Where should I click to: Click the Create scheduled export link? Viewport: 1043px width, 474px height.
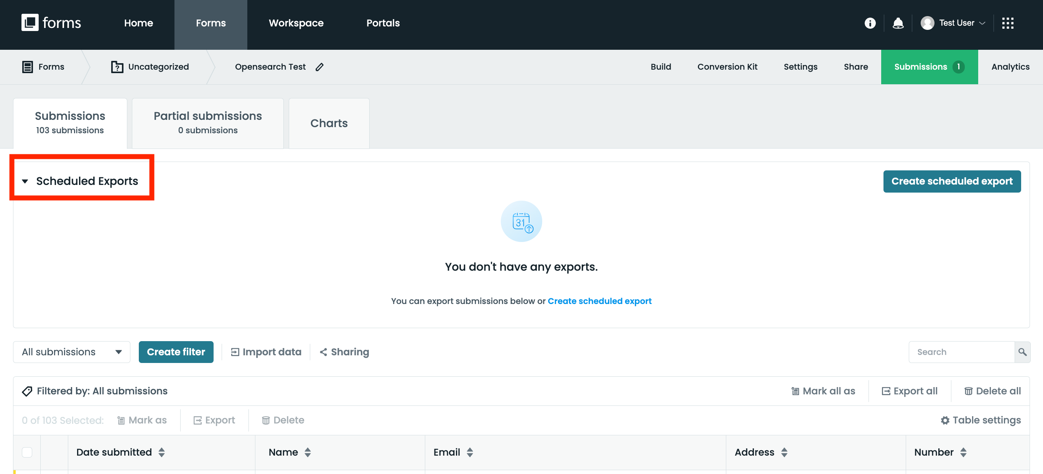point(599,301)
